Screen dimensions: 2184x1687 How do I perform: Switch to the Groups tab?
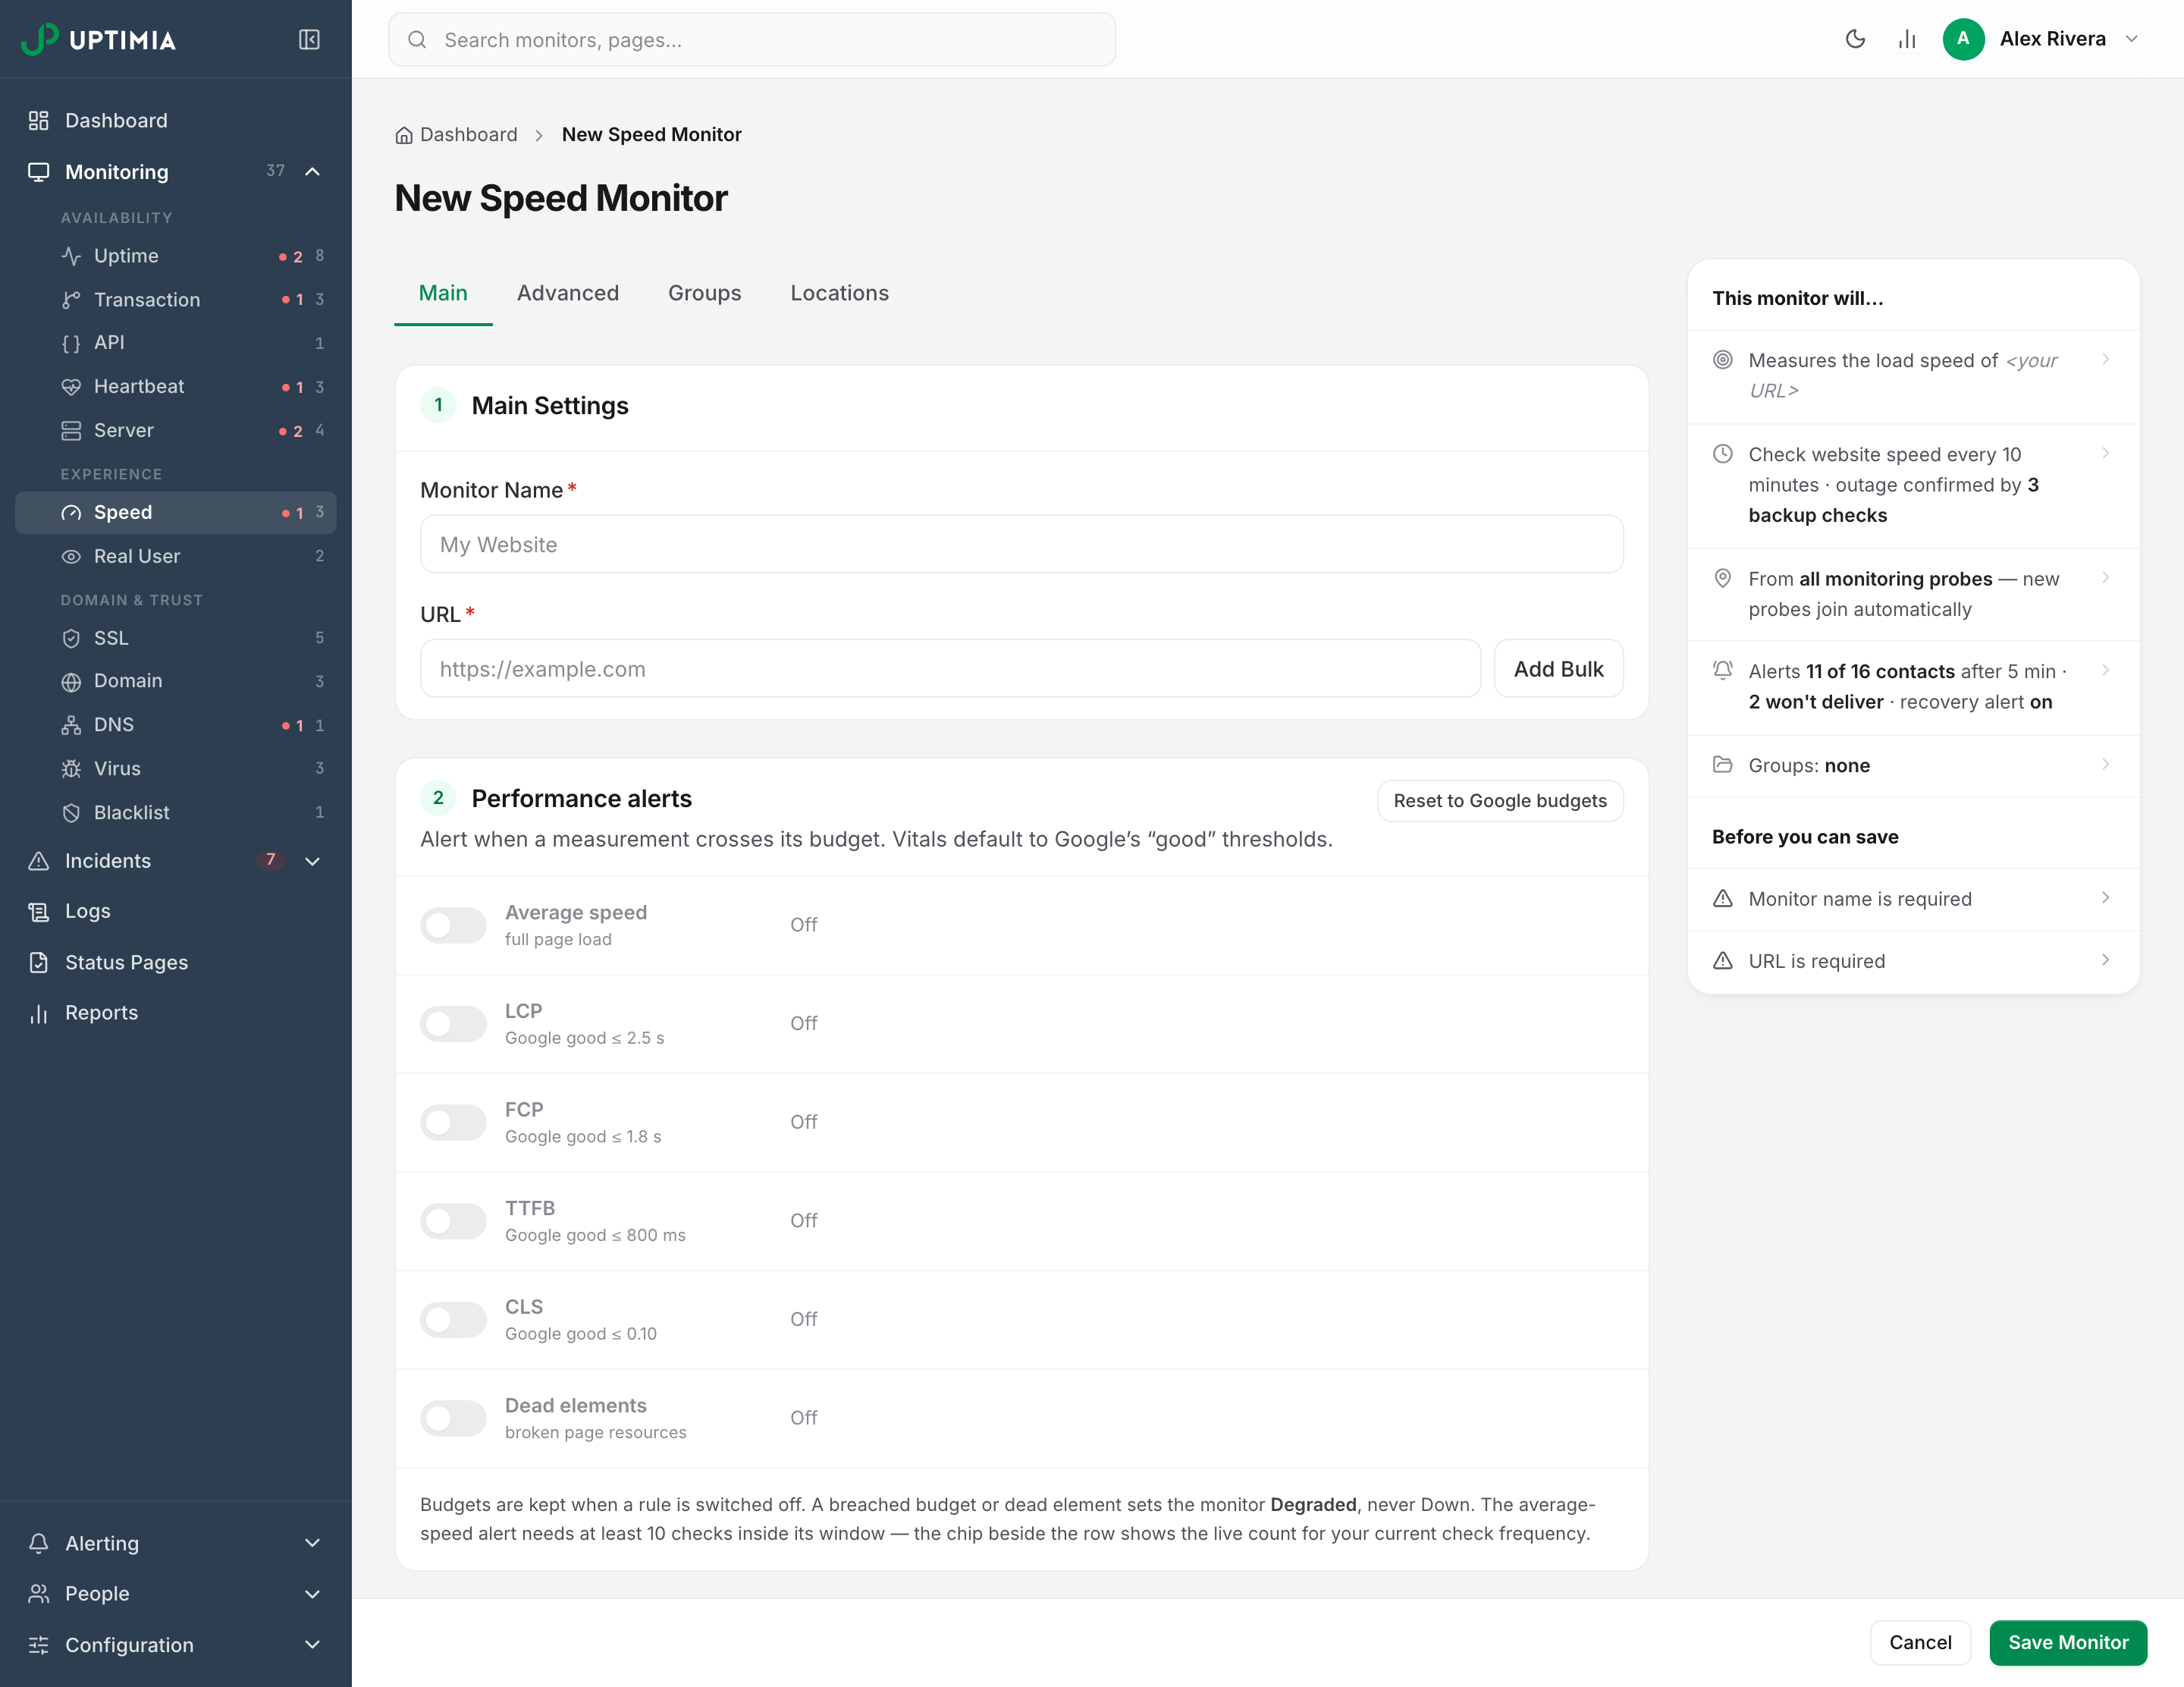click(704, 293)
